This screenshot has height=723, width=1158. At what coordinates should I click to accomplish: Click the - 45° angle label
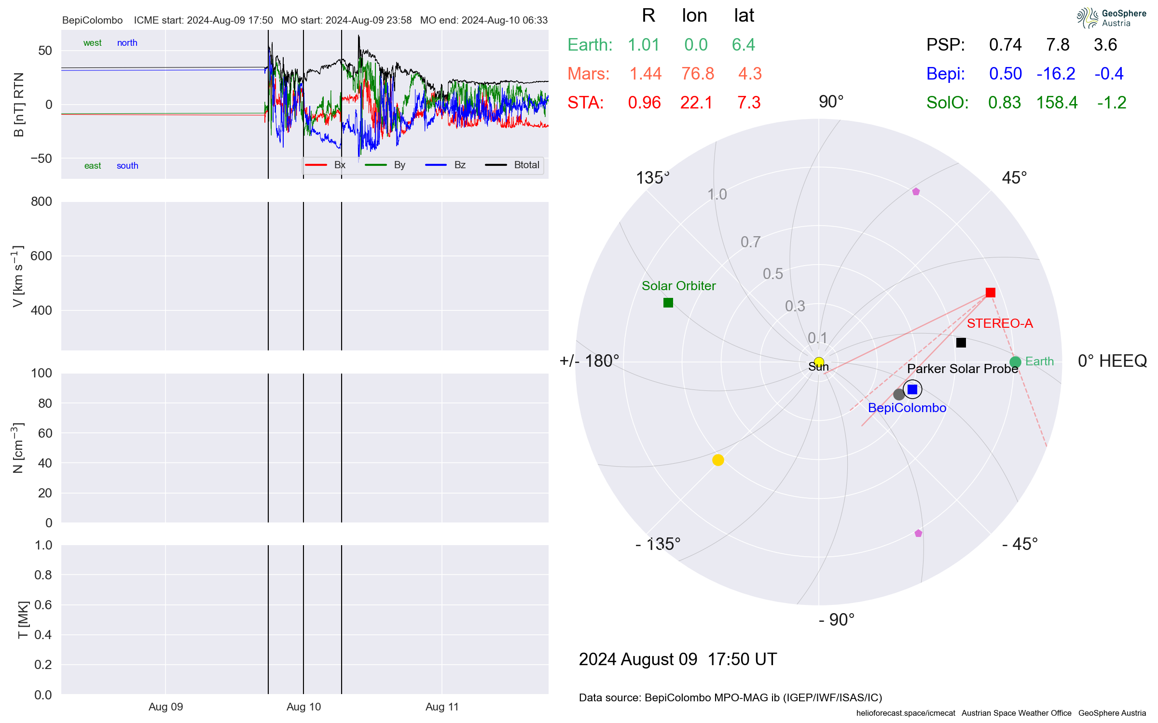pyautogui.click(x=1020, y=544)
